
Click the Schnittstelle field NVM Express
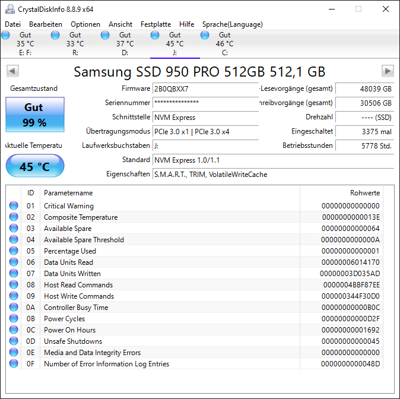205,118
